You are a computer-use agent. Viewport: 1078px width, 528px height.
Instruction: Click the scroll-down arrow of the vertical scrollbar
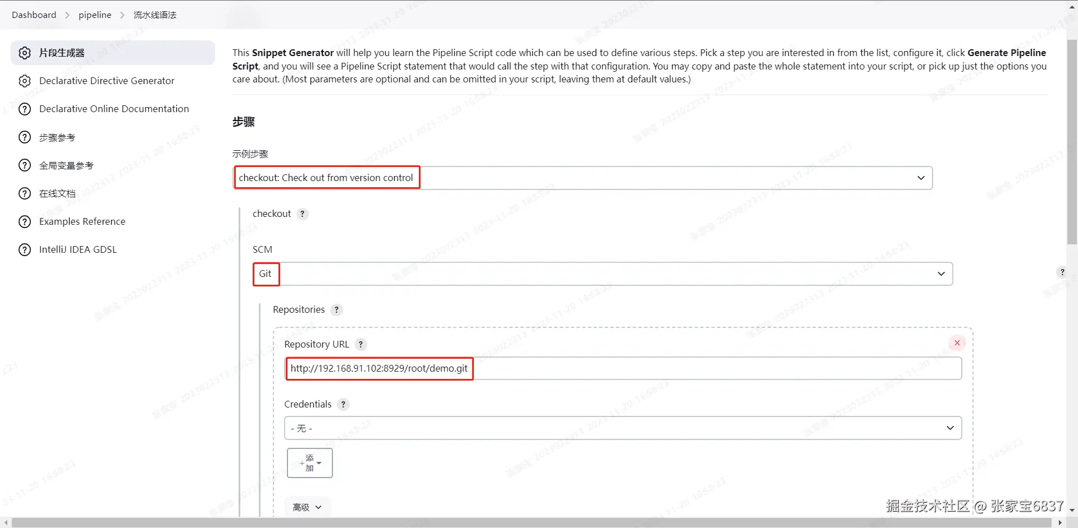tap(1072, 510)
